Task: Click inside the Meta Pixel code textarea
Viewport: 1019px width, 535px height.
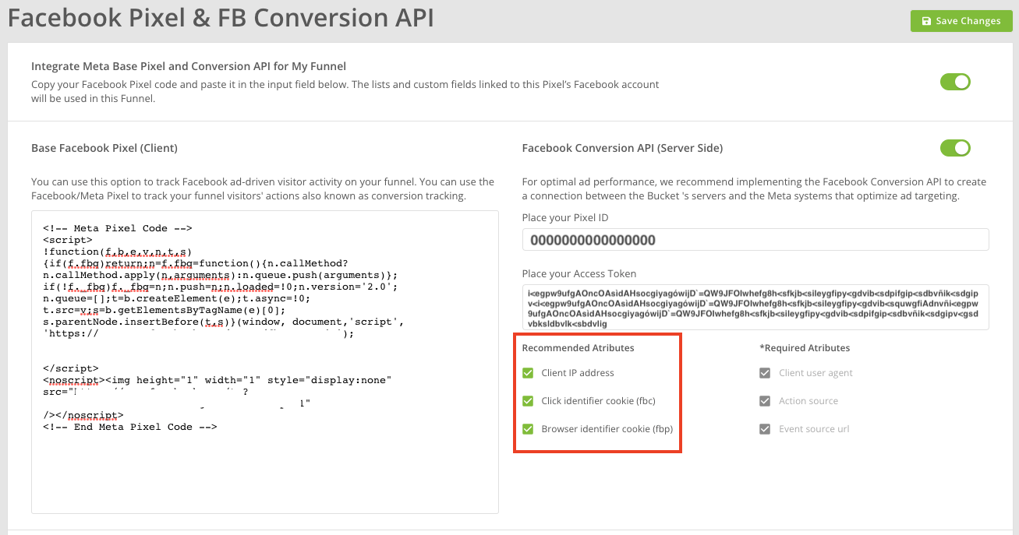Action: 265,362
